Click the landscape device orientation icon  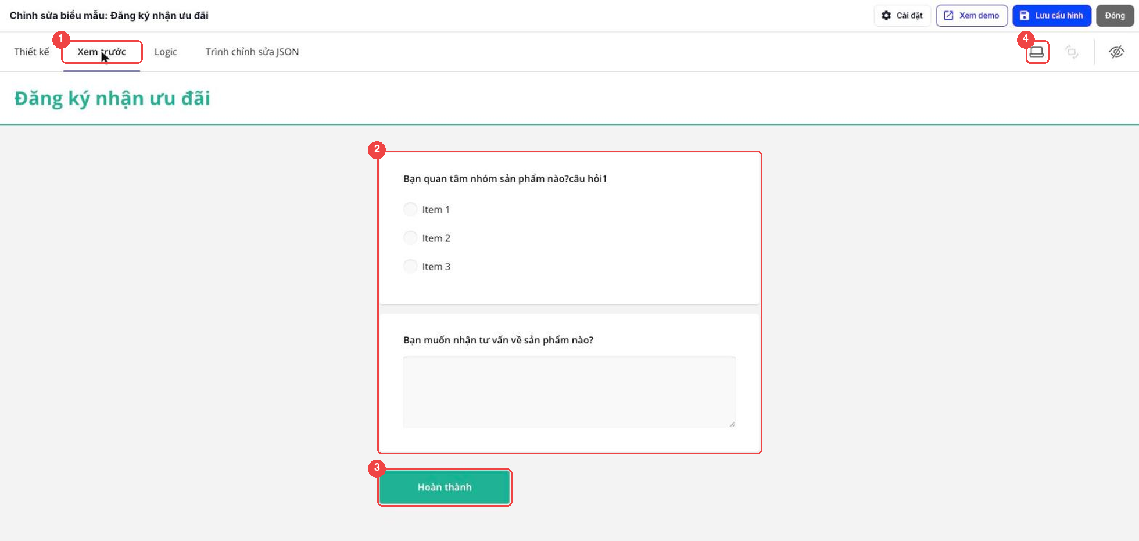click(1037, 52)
